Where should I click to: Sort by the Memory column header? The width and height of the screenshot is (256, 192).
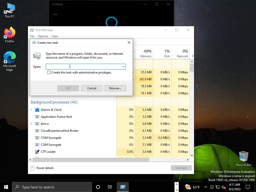(144, 53)
